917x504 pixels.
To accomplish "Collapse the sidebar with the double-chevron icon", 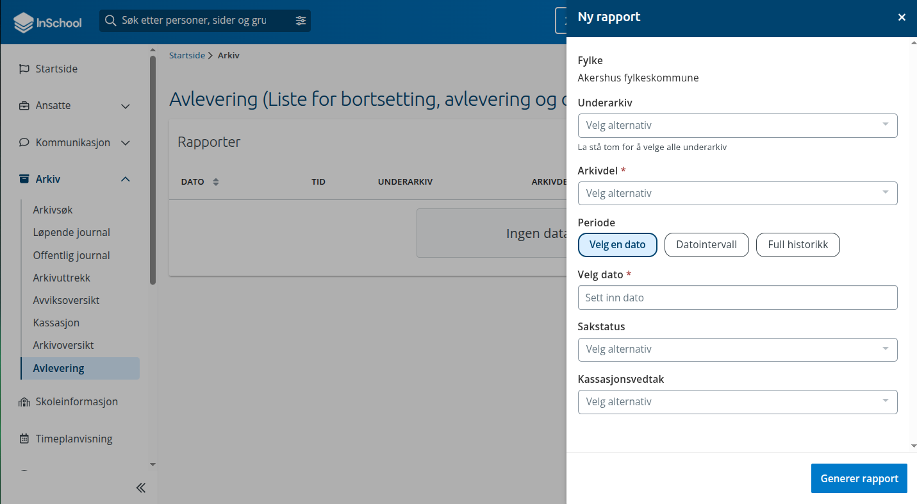I will coord(141,488).
